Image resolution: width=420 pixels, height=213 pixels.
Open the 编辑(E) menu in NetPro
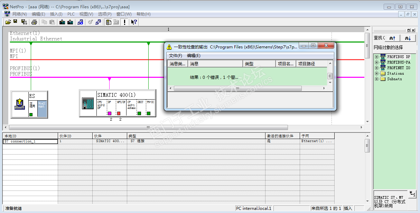point(38,14)
